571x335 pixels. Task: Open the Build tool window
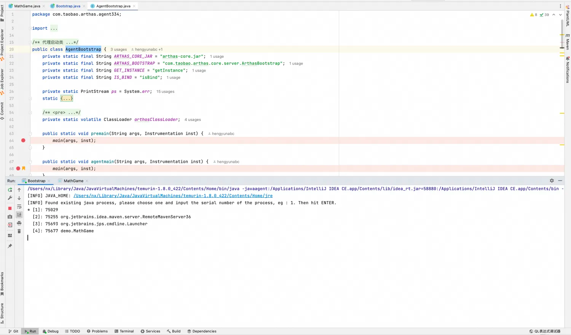coord(174,331)
